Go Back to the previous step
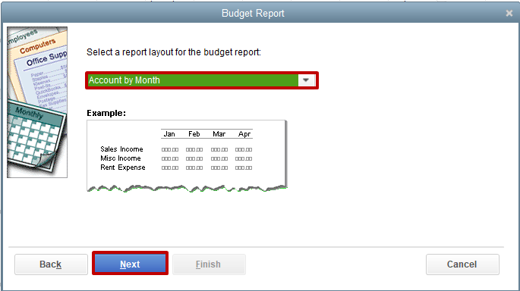This screenshot has width=520, height=291. coord(51,264)
